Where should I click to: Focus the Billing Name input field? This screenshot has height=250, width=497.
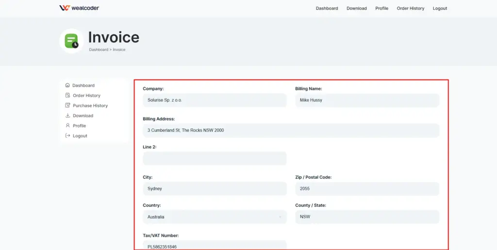coord(367,100)
